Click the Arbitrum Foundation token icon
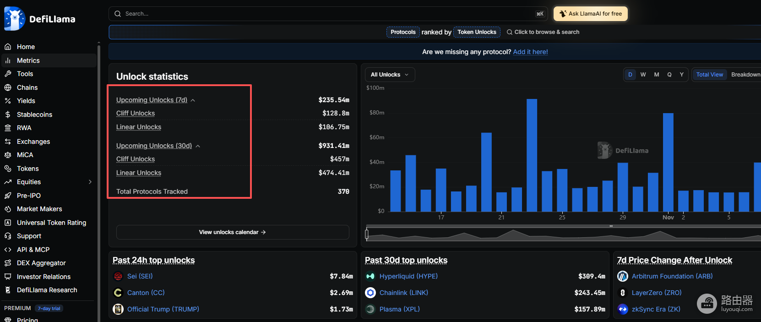The height and width of the screenshot is (322, 761). point(623,276)
